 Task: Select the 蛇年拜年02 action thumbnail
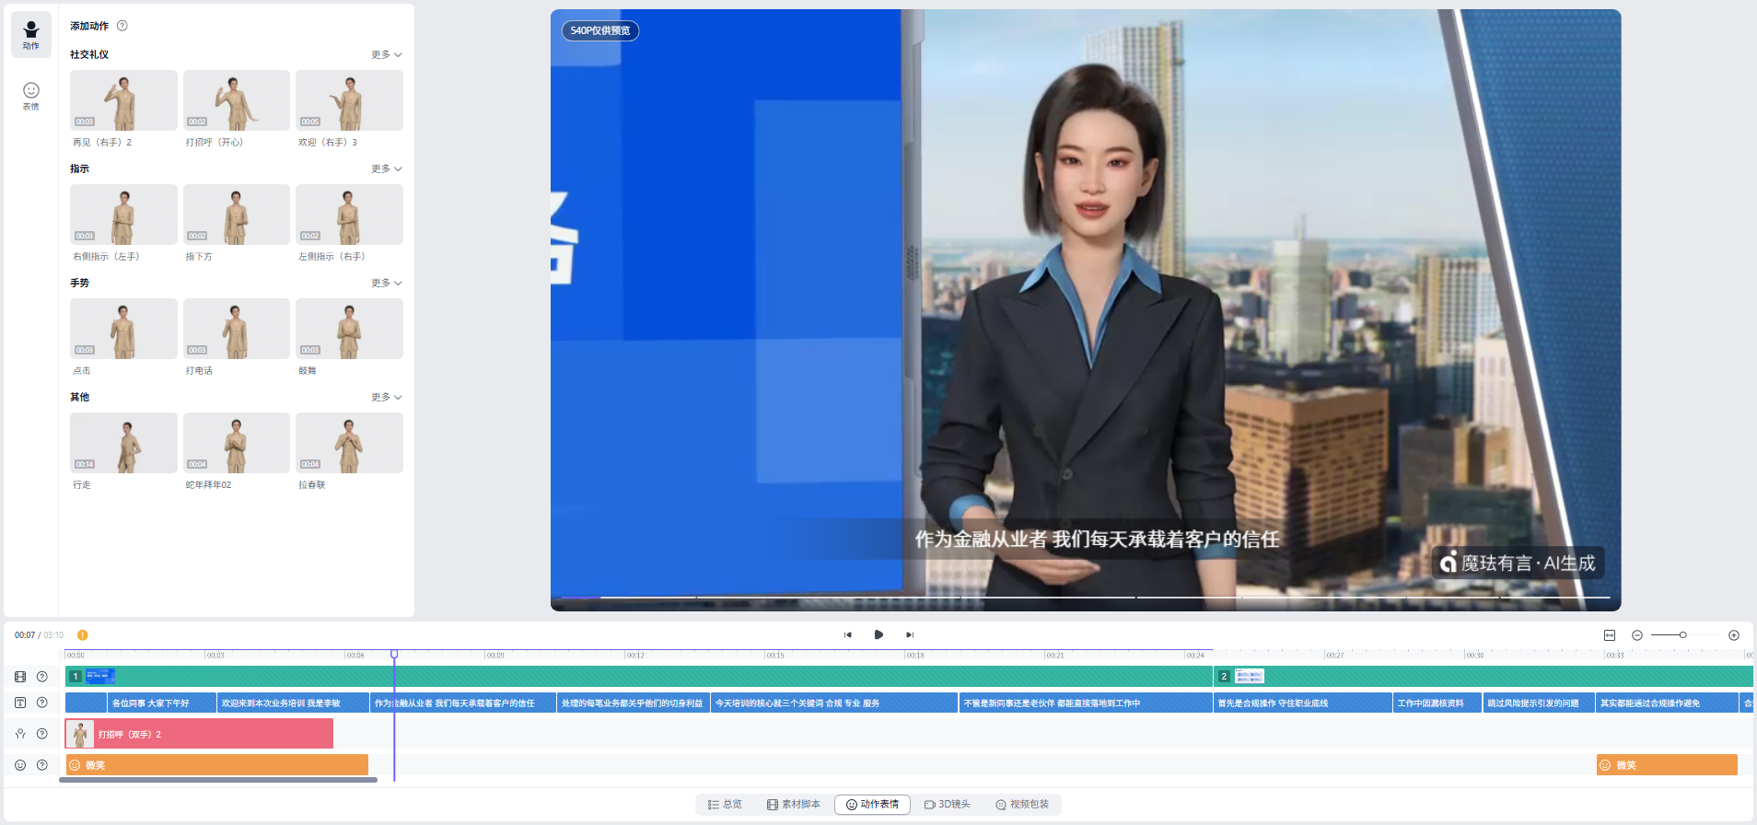tap(237, 443)
